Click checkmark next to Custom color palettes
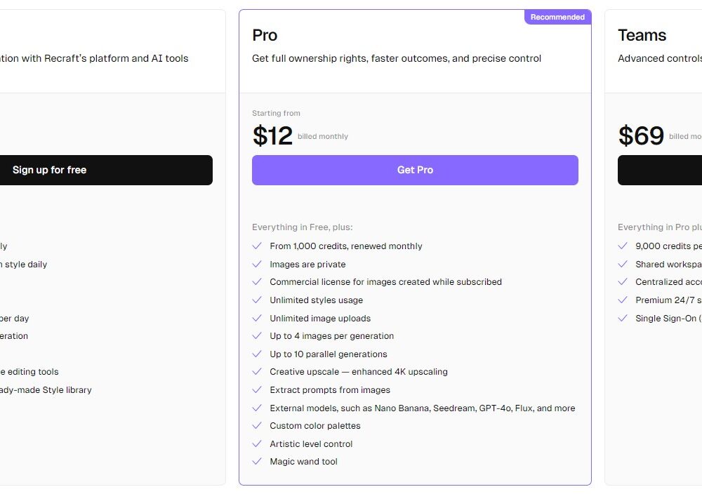 tap(257, 426)
